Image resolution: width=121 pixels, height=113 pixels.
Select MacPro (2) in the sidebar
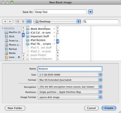(x=13, y=32)
